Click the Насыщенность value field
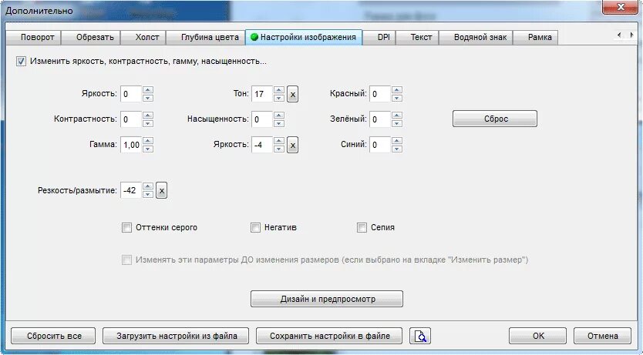This screenshot has height=355, width=643. pos(262,119)
